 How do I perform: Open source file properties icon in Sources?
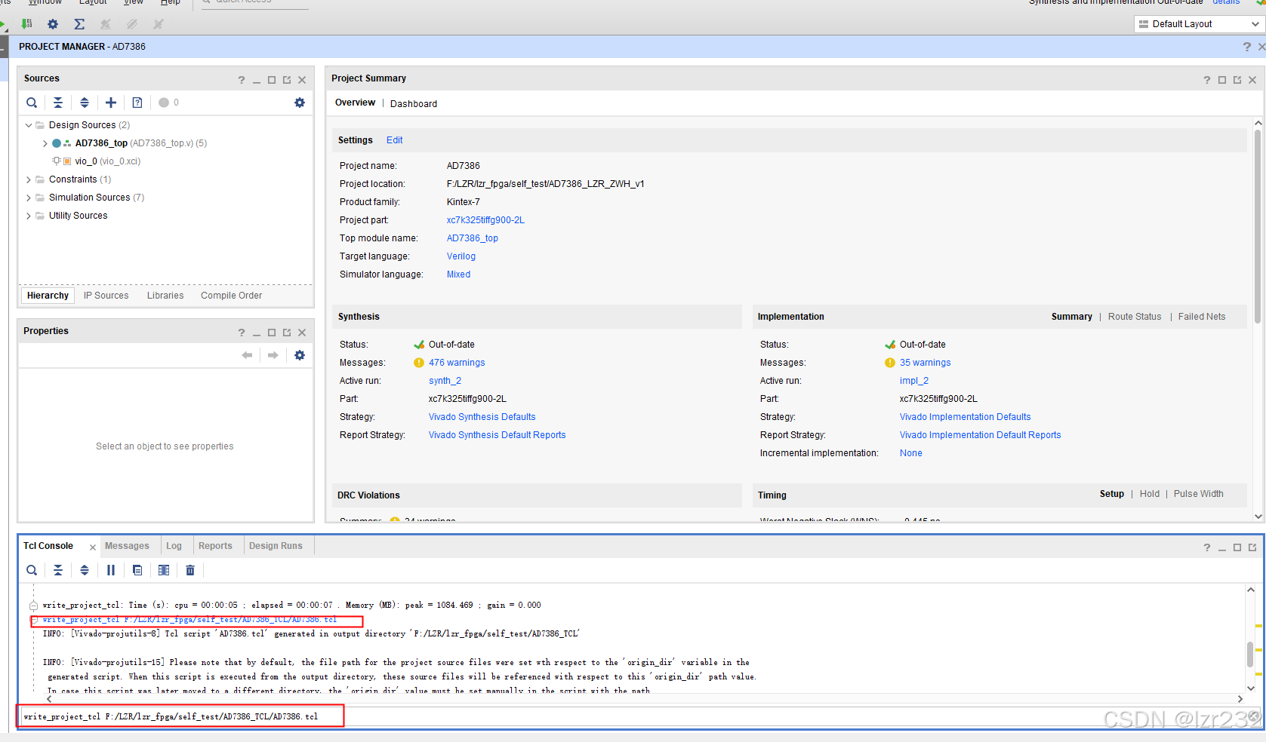click(x=137, y=103)
